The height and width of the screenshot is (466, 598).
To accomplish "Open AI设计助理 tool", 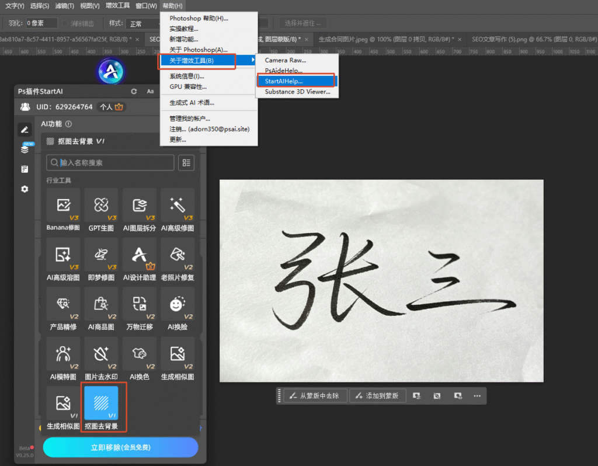I will coord(140,260).
